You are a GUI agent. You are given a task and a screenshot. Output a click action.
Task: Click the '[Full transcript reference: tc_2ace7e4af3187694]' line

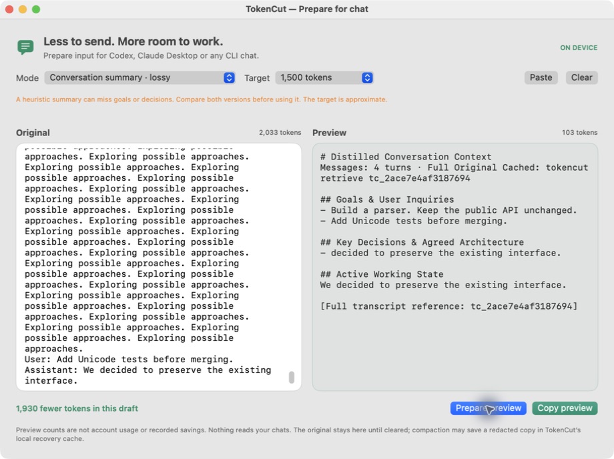pyautogui.click(x=448, y=306)
